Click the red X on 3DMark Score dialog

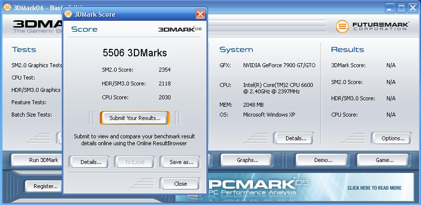pyautogui.click(x=200, y=14)
